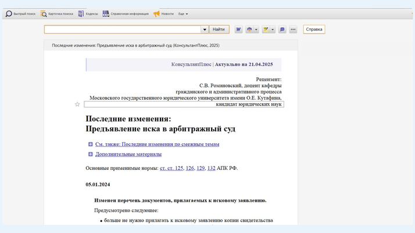Click the comment speech bubble icon
The width and height of the screenshot is (415, 233).
coord(282,30)
